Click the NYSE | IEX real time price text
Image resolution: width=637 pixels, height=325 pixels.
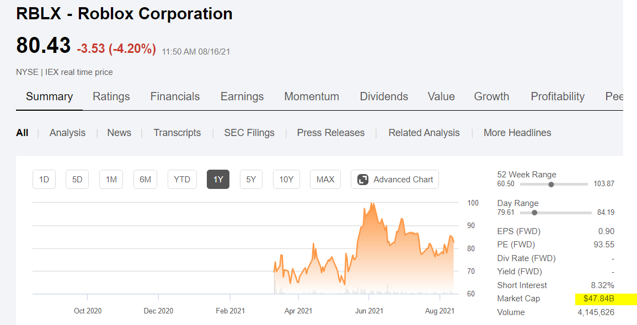(65, 72)
